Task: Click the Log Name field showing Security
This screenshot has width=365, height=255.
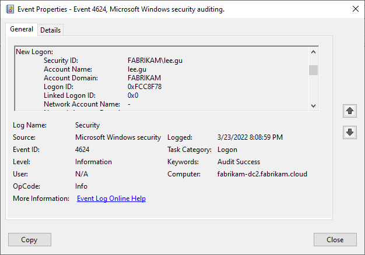Action: point(87,125)
